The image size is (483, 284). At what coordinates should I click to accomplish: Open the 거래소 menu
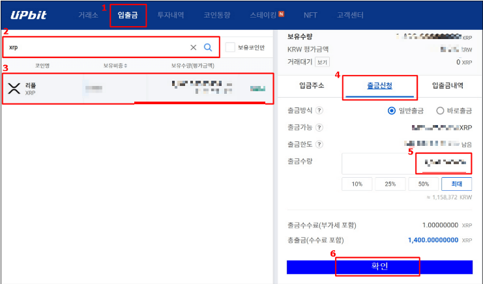tap(88, 15)
